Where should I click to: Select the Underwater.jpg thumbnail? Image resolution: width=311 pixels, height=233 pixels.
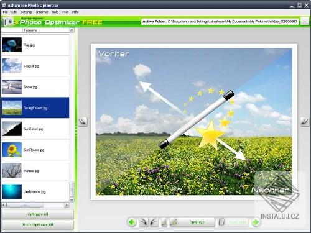pos(12,191)
